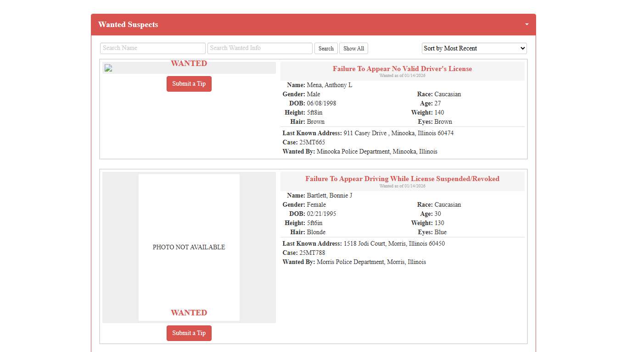The width and height of the screenshot is (627, 352).
Task: Click the Show All button
Action: [x=353, y=49]
